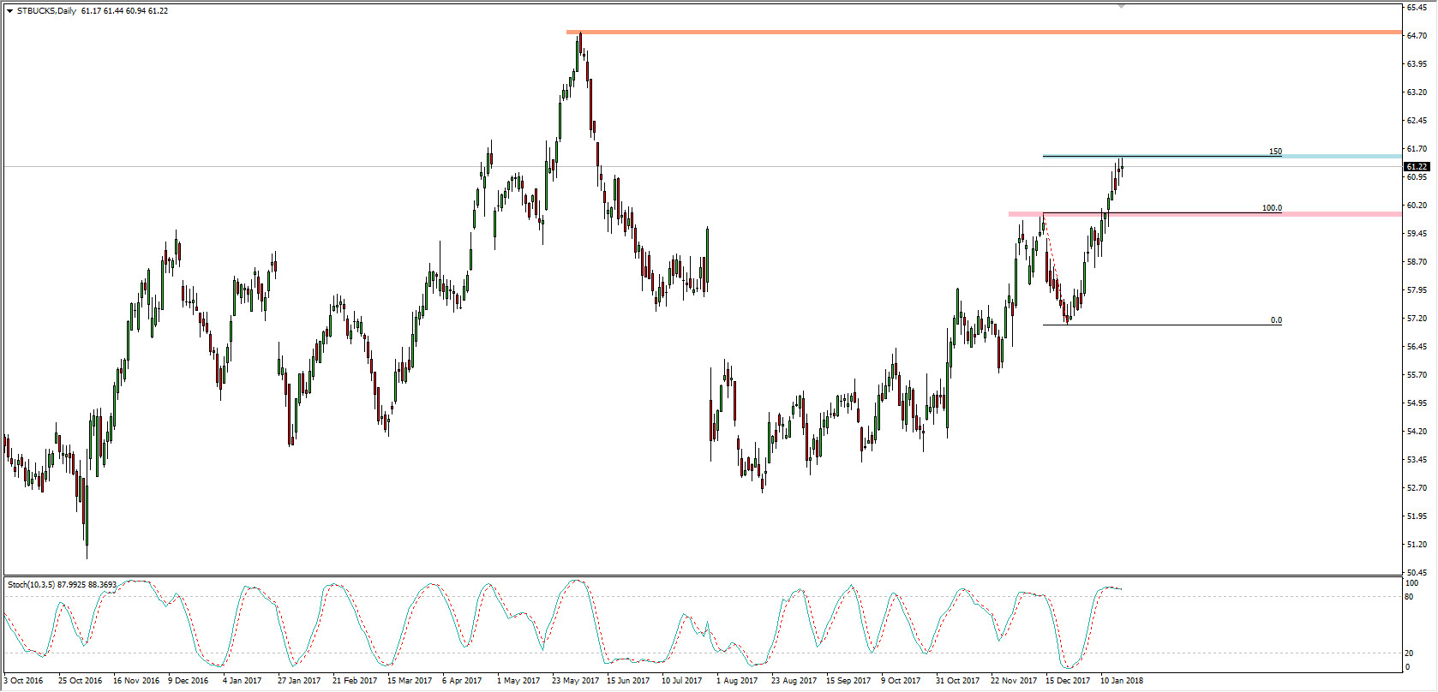Click the 23 May 2017 date label
The height and width of the screenshot is (692, 1438).
[575, 681]
